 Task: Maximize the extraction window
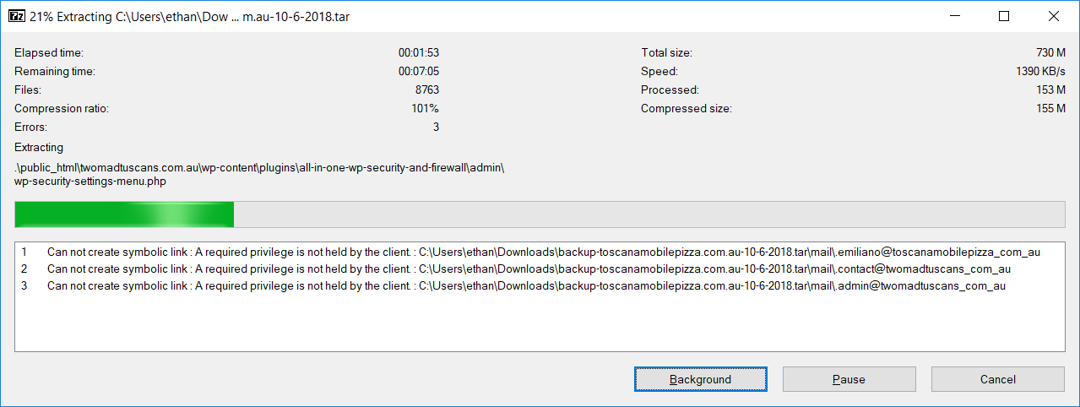(x=1004, y=16)
